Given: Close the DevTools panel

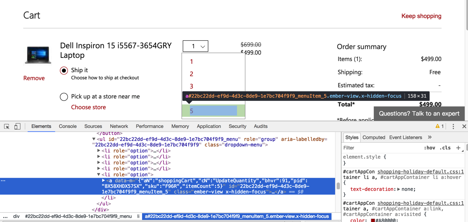Looking at the screenshot, I should pos(464,126).
